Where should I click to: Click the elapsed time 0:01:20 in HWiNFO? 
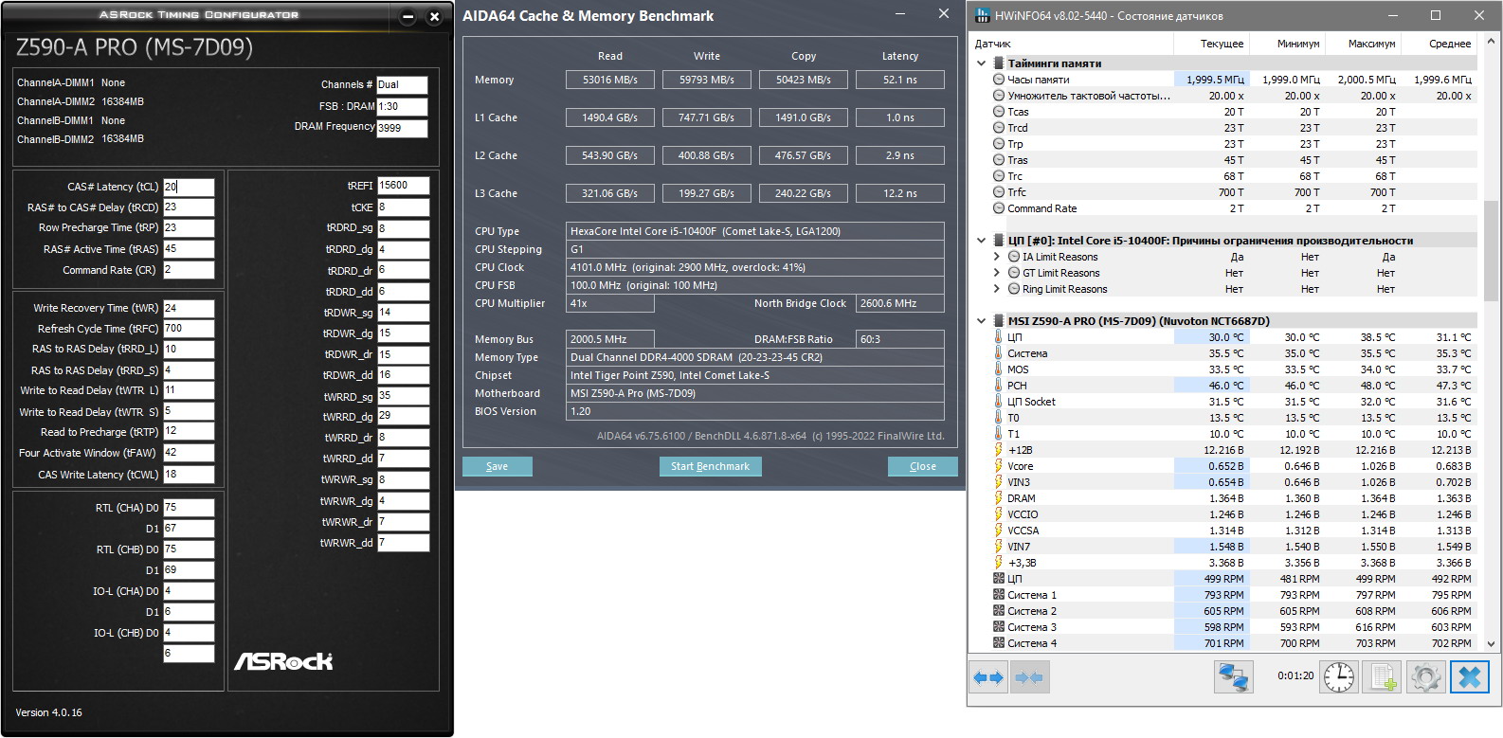click(x=1295, y=676)
